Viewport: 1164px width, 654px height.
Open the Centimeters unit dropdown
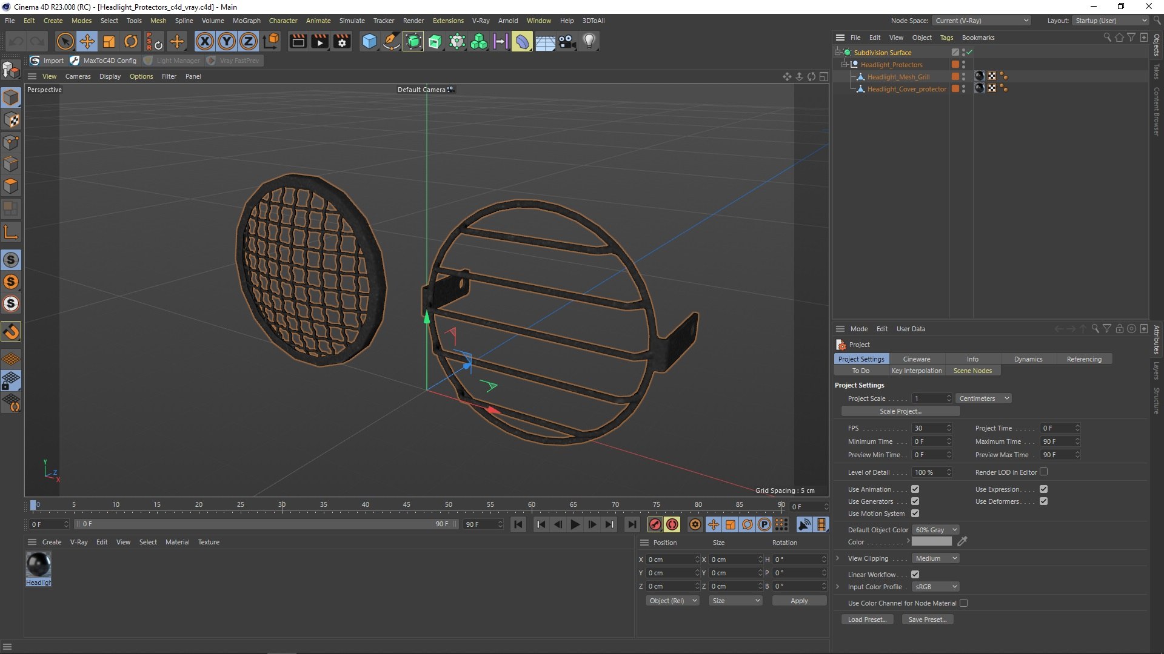(984, 398)
